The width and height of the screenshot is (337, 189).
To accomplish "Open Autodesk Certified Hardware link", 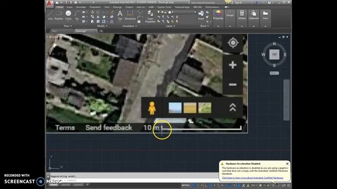I will 253,178.
